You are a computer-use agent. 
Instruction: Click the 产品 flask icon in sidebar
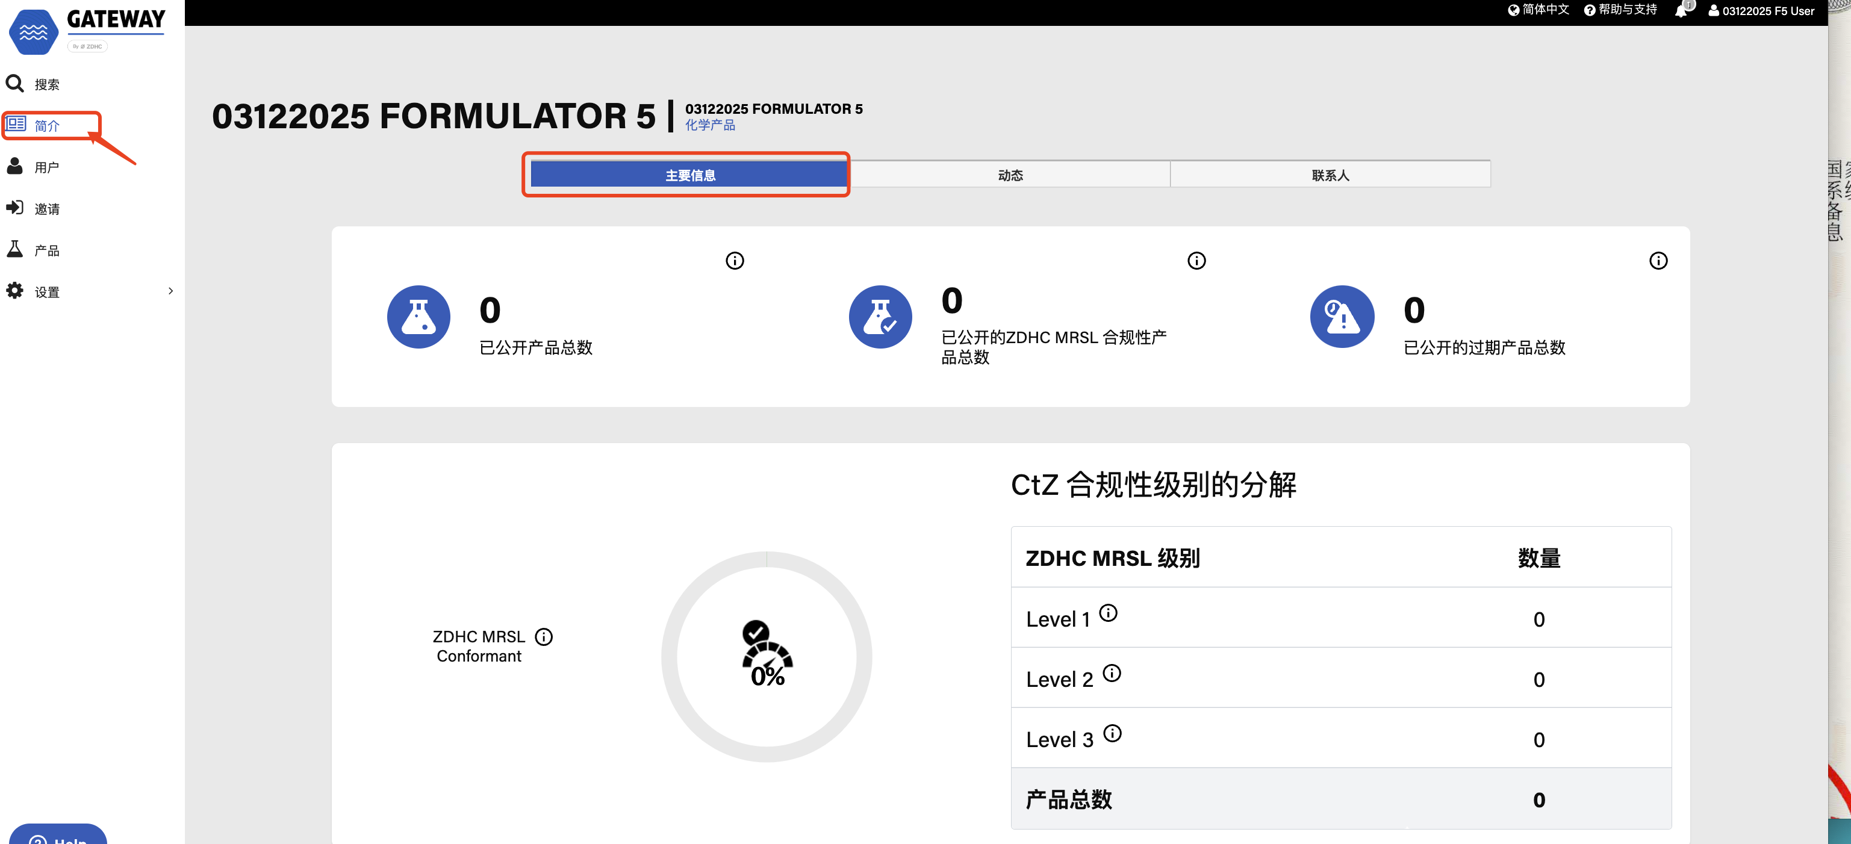coord(14,249)
